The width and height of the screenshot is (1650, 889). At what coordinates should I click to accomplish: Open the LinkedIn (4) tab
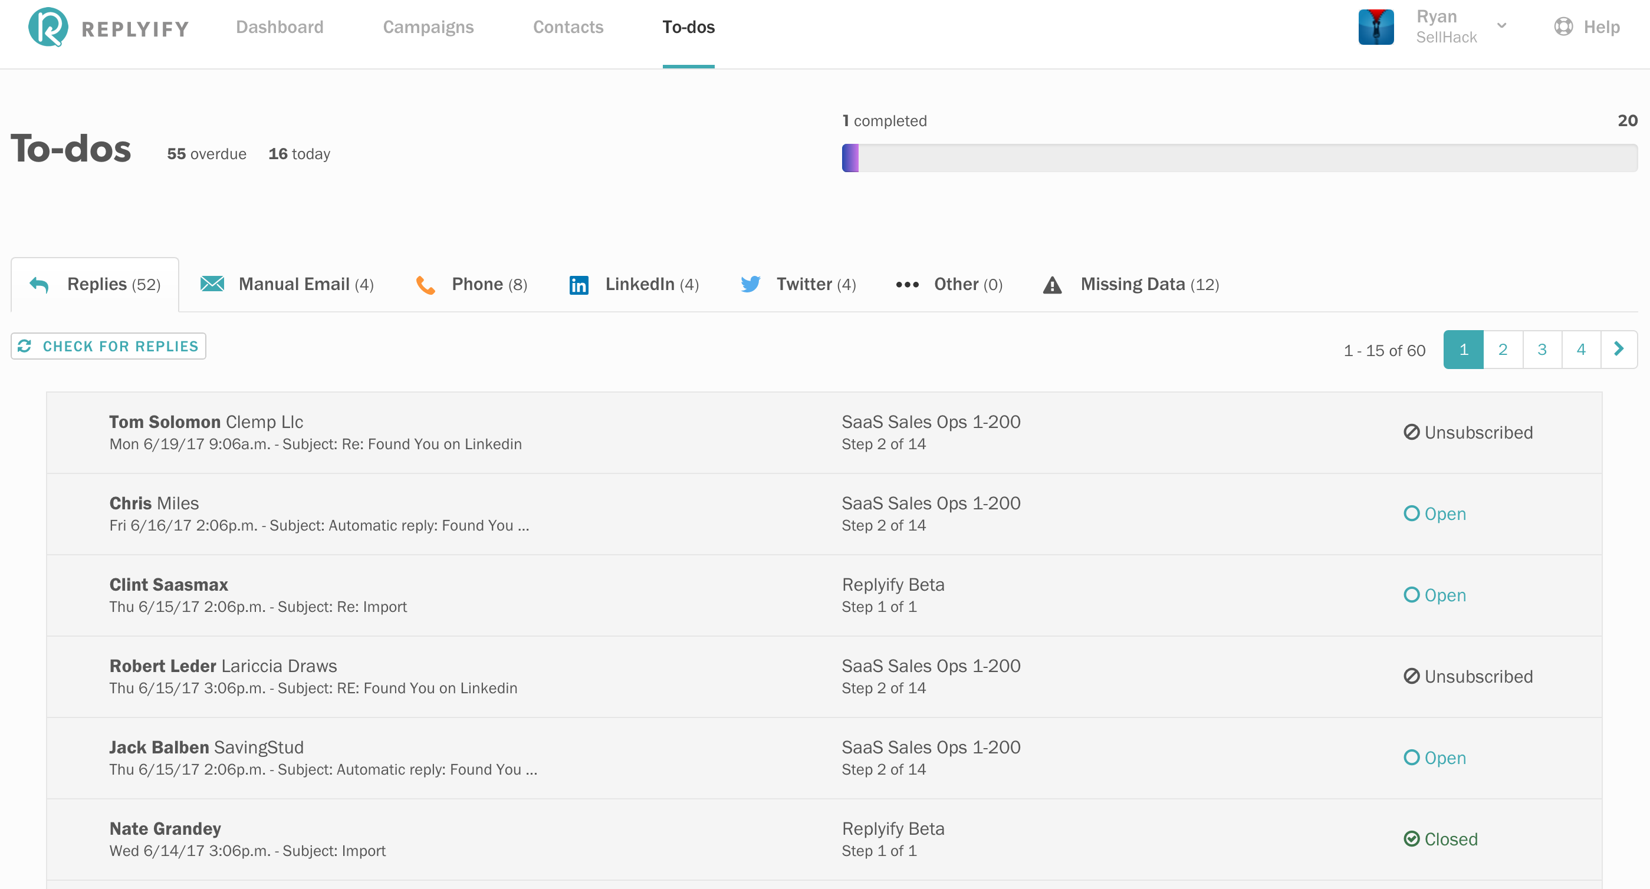coord(633,284)
